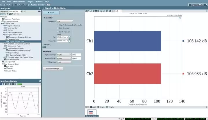This screenshot has width=208, height=120.
Task: Undock the graph panel using the top-right icon
Action: [x=207, y=11]
